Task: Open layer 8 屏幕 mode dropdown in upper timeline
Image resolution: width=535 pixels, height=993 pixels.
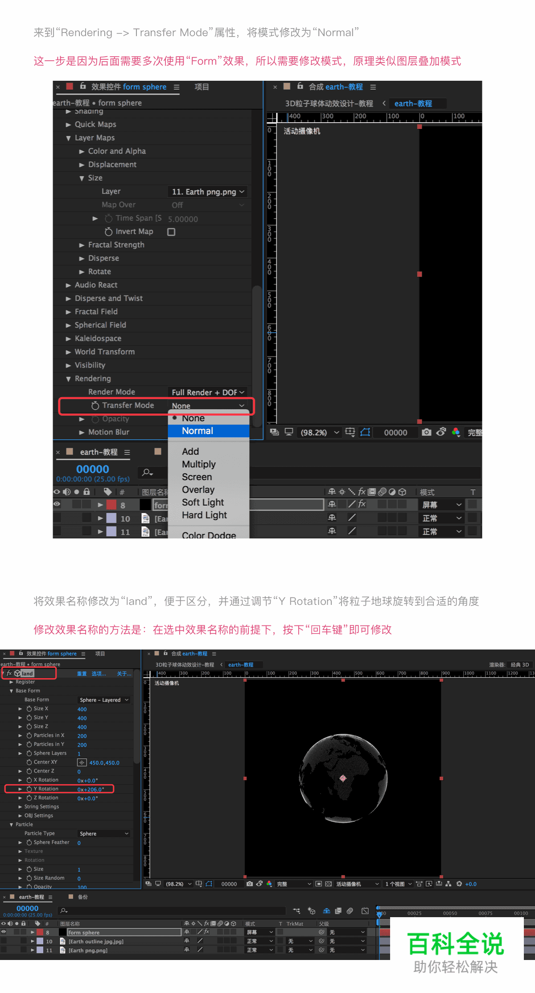Action: [x=442, y=505]
